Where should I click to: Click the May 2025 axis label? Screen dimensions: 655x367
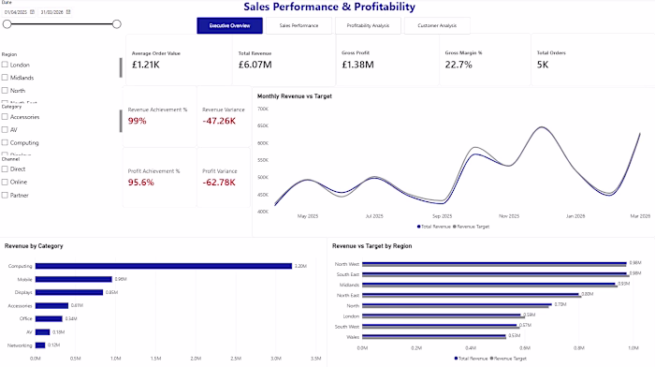coord(308,216)
